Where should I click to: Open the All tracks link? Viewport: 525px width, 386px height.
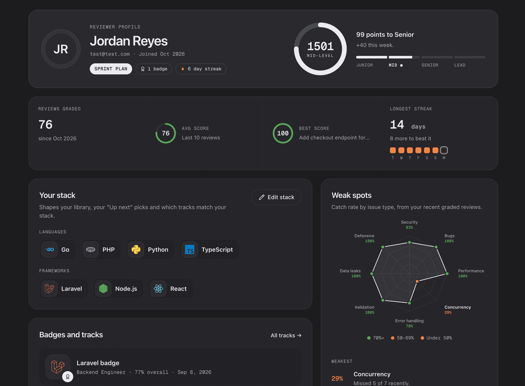pyautogui.click(x=286, y=335)
